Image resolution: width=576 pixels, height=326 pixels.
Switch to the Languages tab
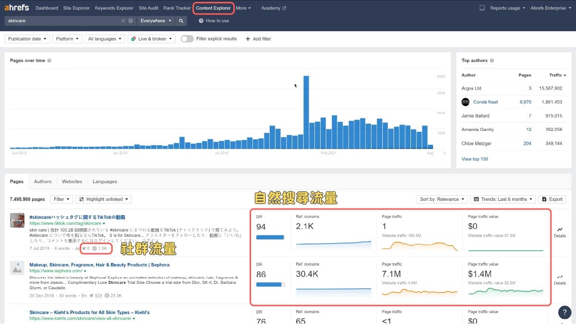pyautogui.click(x=105, y=182)
